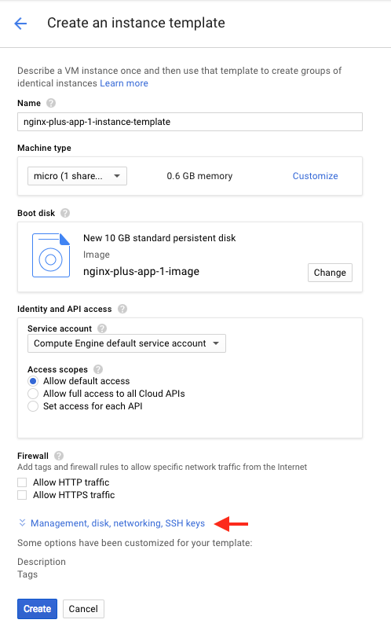Open the Compute Engine default service account dropdown
The width and height of the screenshot is (391, 627).
(x=126, y=343)
